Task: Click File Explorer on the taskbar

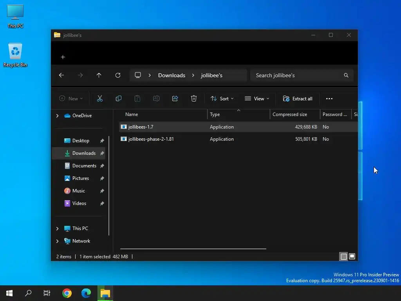Action: tap(105, 293)
